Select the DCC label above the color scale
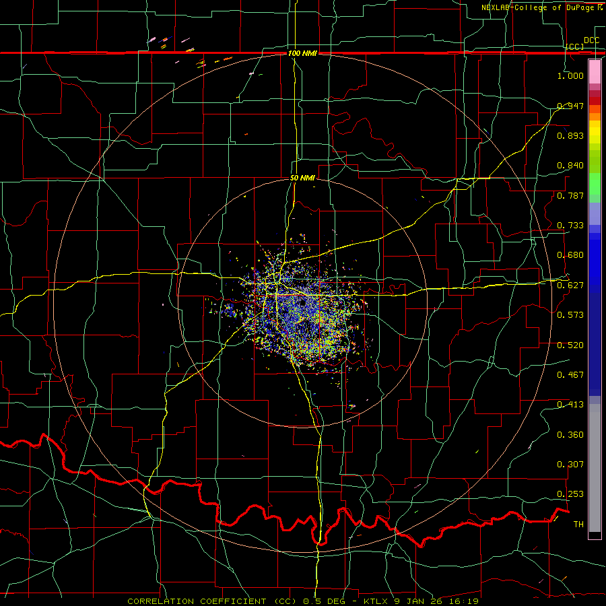 [592, 40]
